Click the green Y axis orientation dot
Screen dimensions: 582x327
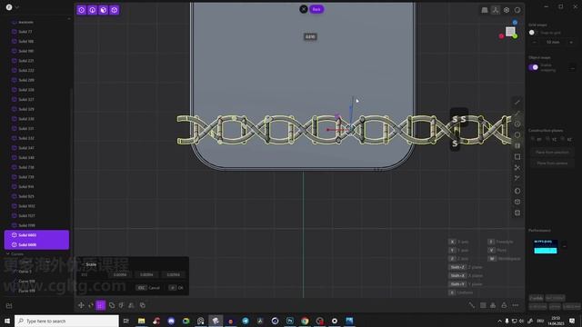coord(516,36)
